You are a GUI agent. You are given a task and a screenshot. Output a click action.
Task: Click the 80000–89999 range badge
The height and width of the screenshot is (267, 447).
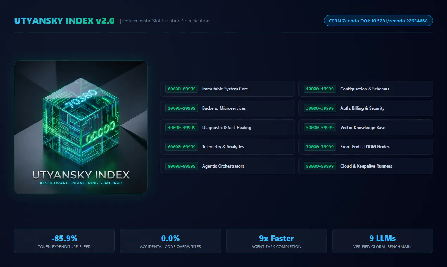coord(182,166)
